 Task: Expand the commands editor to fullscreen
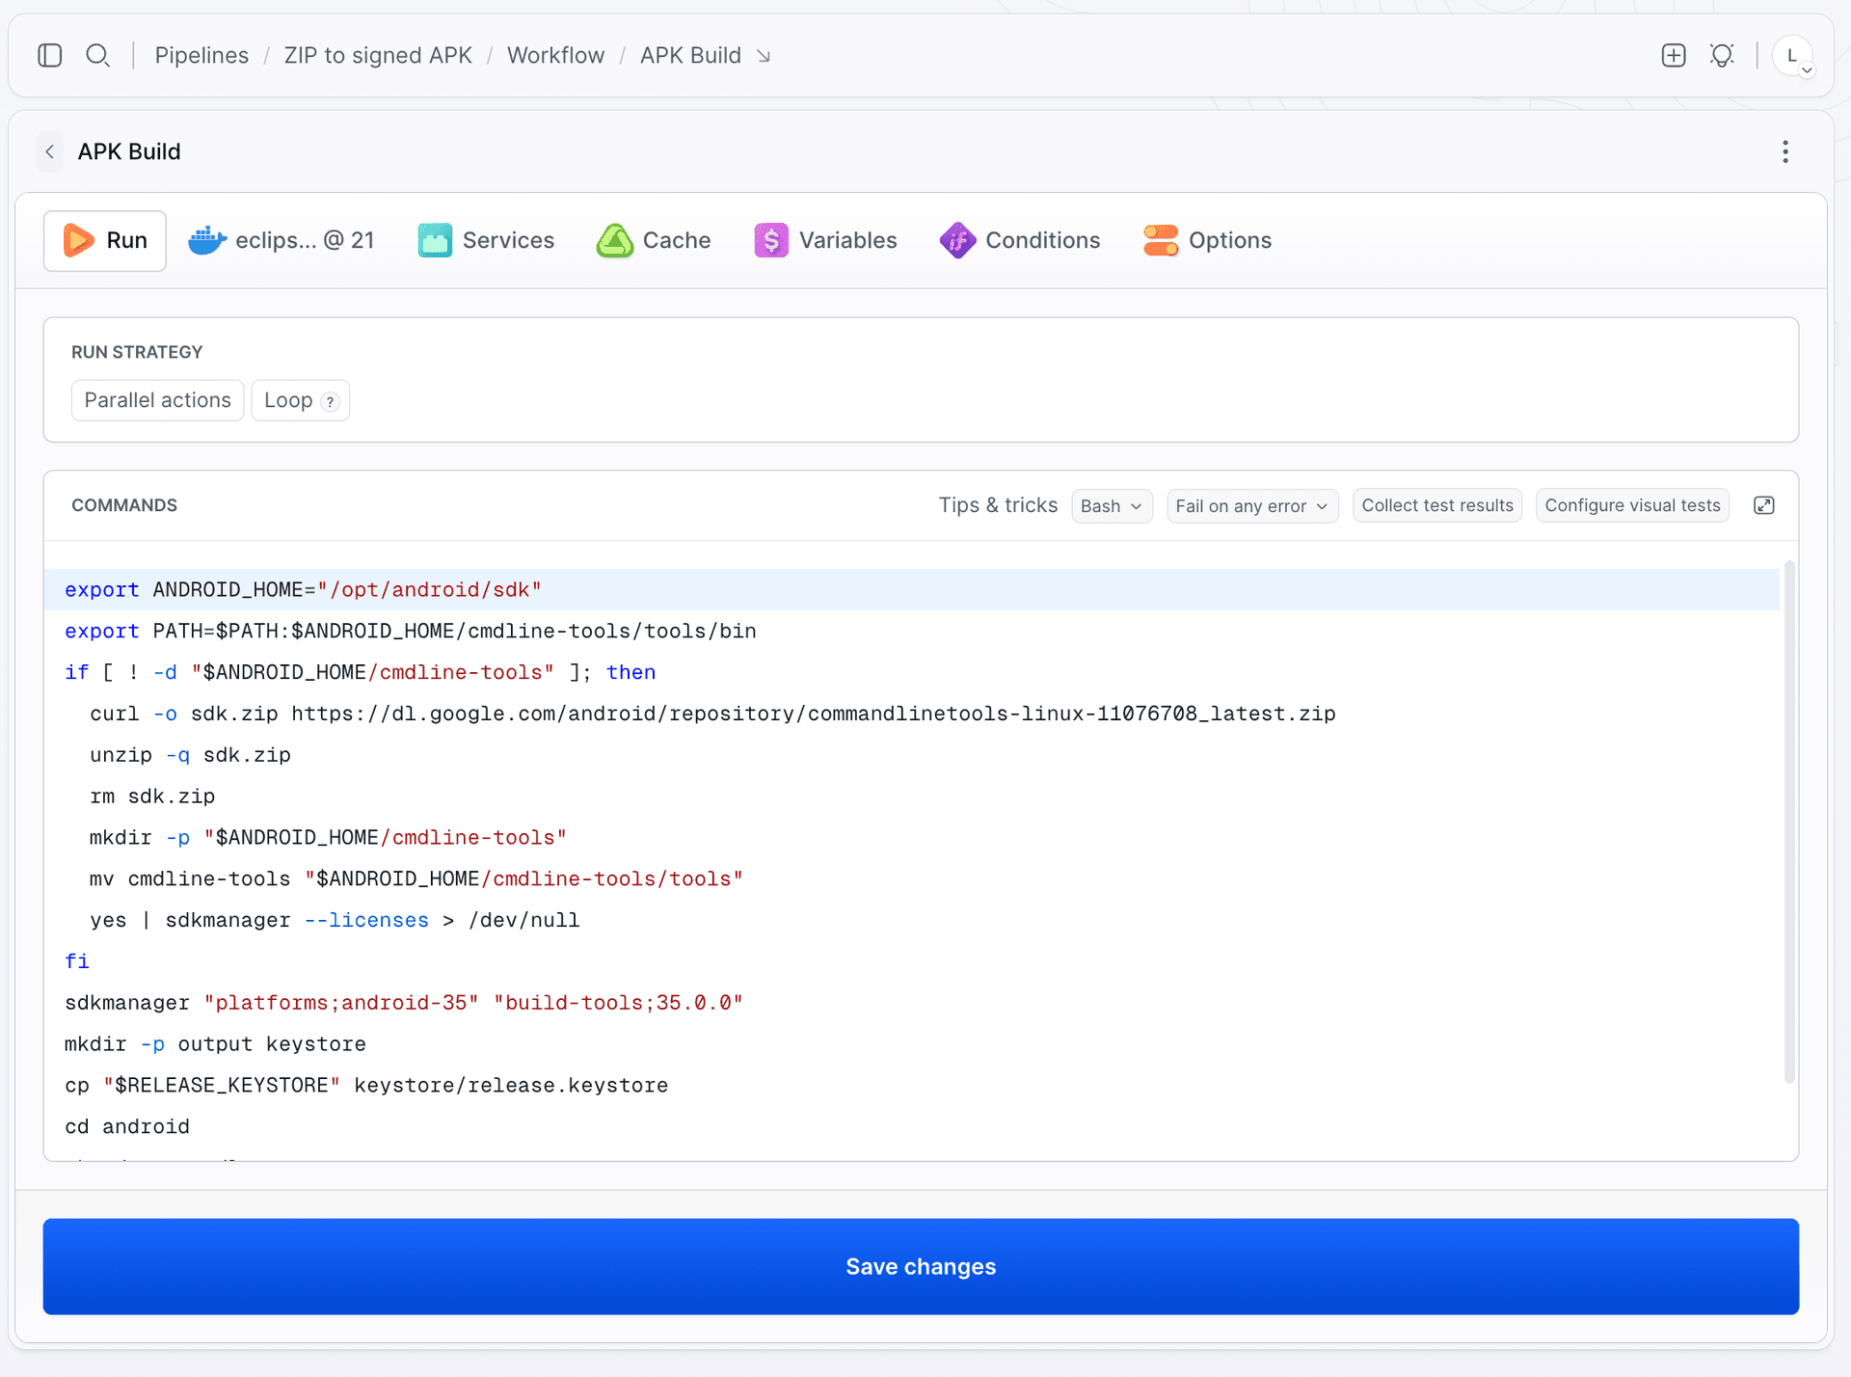[1764, 505]
